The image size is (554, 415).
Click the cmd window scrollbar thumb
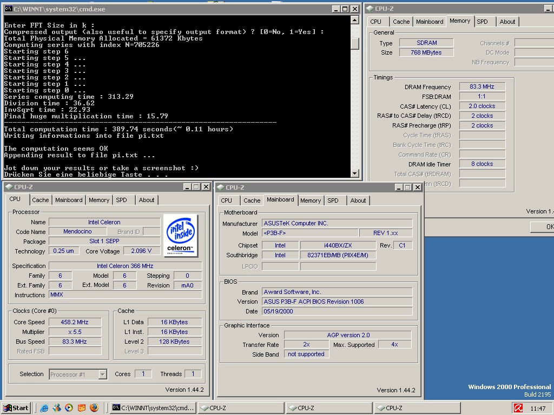[x=355, y=44]
